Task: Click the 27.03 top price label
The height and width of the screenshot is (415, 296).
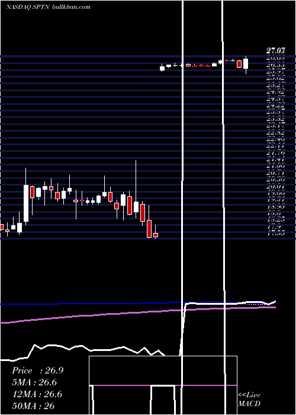Action: (275, 51)
